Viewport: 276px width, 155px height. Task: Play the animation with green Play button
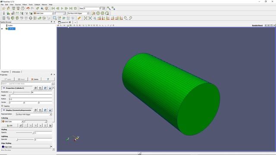click(62, 8)
